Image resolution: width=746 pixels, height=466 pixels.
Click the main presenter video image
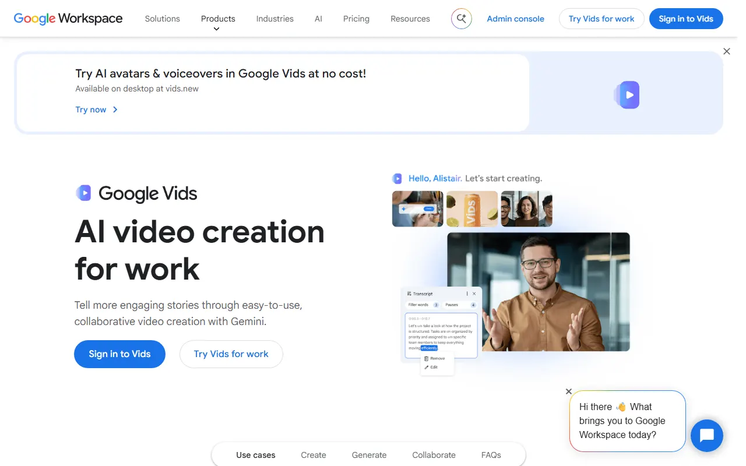539,292
